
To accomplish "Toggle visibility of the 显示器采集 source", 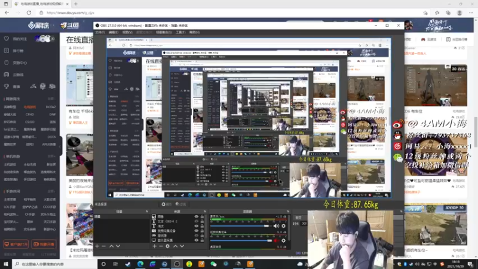I will (197, 240).
